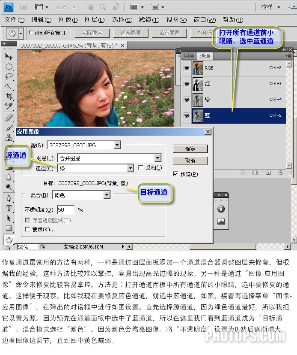The width and height of the screenshot is (297, 355).
Task: Toggle visibility eye of 绿 channel
Action: pos(187,100)
